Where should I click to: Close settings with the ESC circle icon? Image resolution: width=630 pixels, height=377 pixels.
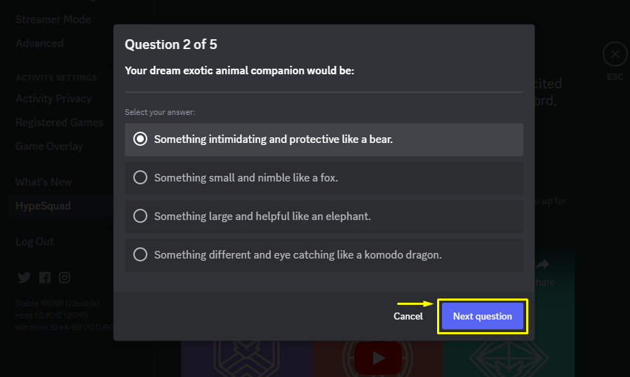pos(615,54)
